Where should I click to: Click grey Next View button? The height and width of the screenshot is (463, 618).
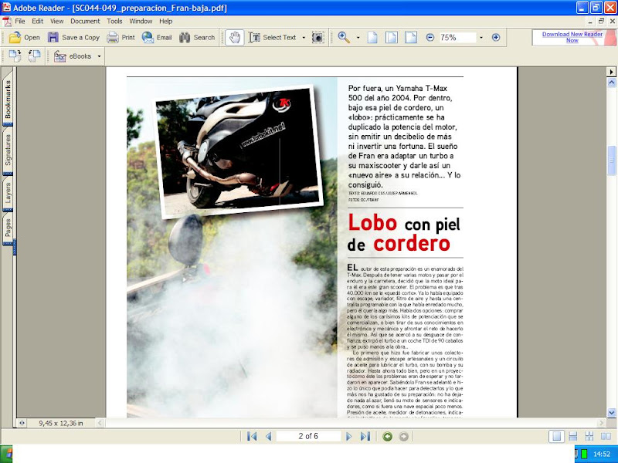(x=403, y=436)
